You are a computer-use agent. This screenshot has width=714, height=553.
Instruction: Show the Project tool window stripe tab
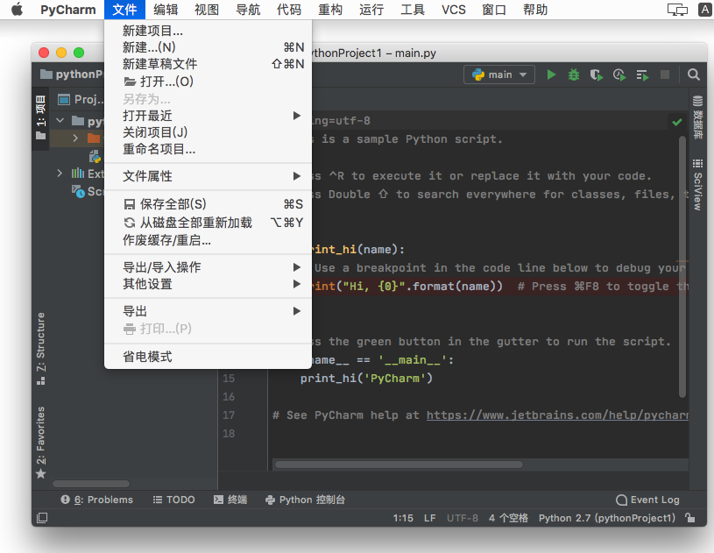41,117
